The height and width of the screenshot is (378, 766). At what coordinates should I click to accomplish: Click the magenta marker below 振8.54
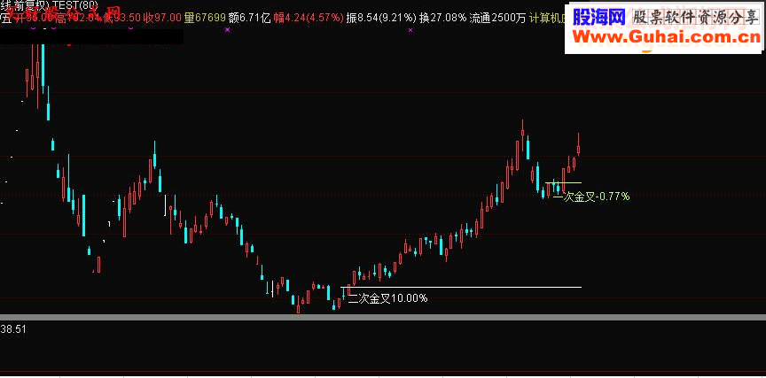point(410,30)
